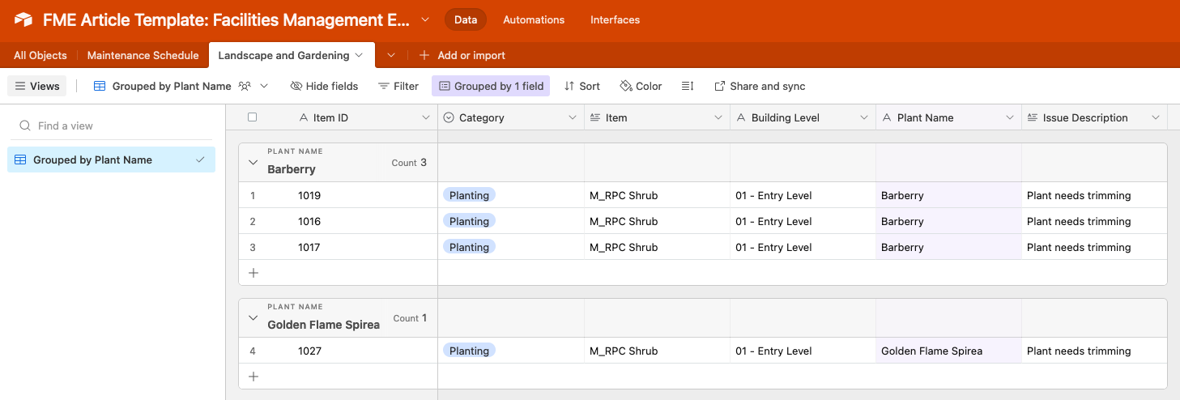Open Grouped by 1 field settings

click(x=491, y=86)
